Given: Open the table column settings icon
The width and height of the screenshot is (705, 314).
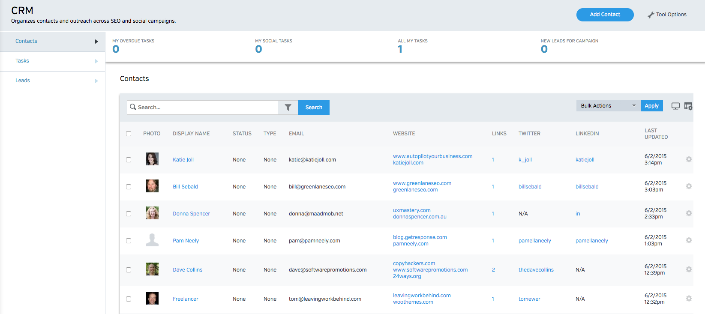Looking at the screenshot, I should pos(688,106).
